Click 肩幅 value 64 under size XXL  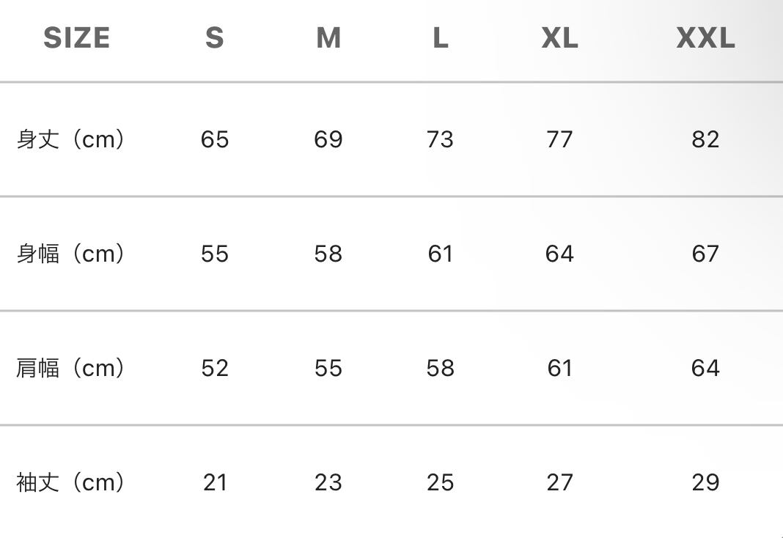[705, 368]
